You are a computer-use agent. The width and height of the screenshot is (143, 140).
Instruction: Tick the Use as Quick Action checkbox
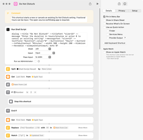pos(104,27)
